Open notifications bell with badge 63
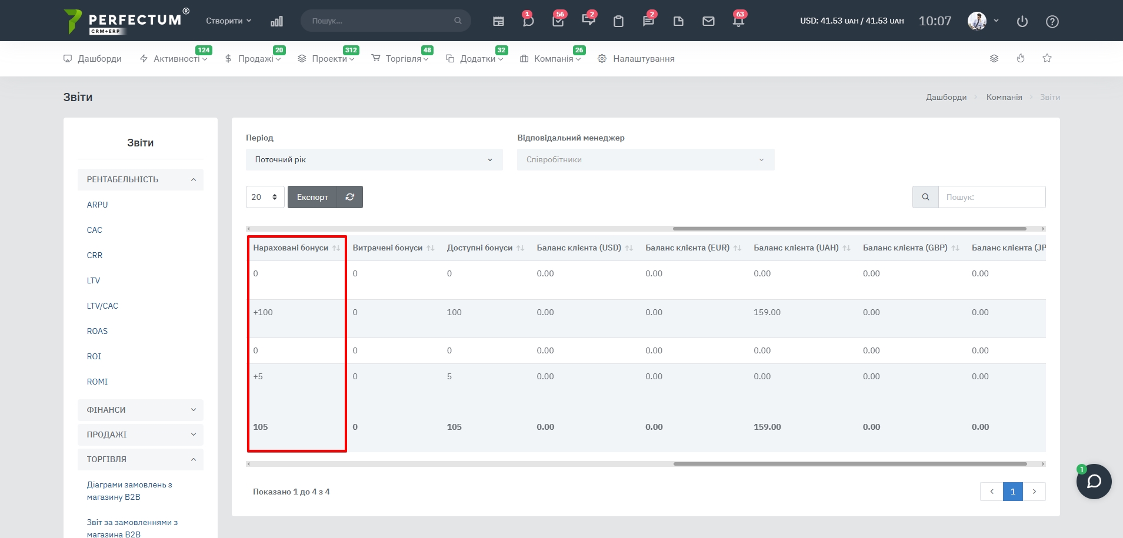This screenshot has width=1123, height=538. point(738,20)
